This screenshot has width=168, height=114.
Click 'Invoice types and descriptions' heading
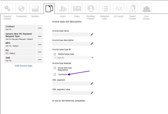pyautogui.click(x=67, y=22)
